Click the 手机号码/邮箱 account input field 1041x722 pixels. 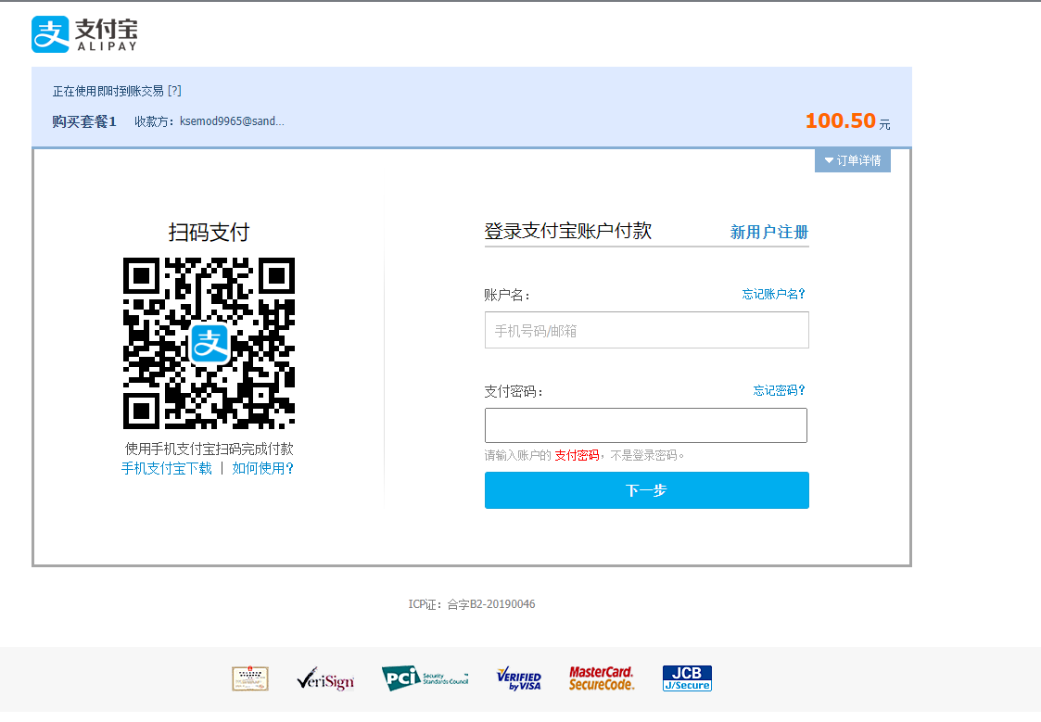[646, 330]
